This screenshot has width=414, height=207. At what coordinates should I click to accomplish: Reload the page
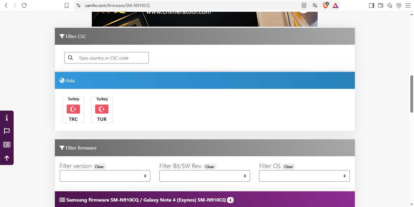24,5
